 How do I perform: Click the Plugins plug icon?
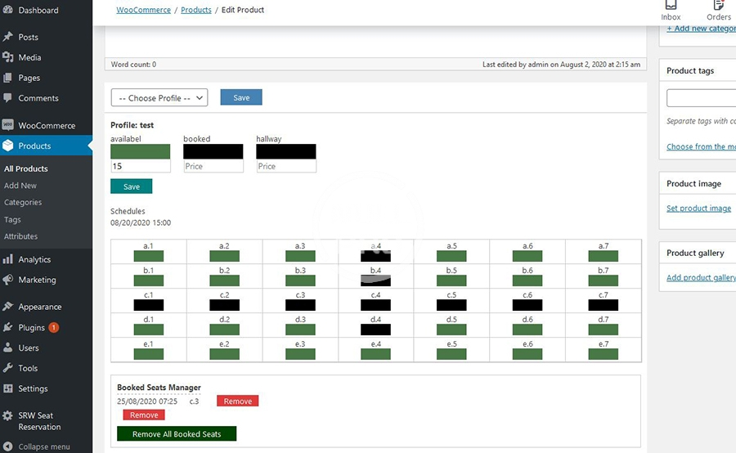pos(8,327)
